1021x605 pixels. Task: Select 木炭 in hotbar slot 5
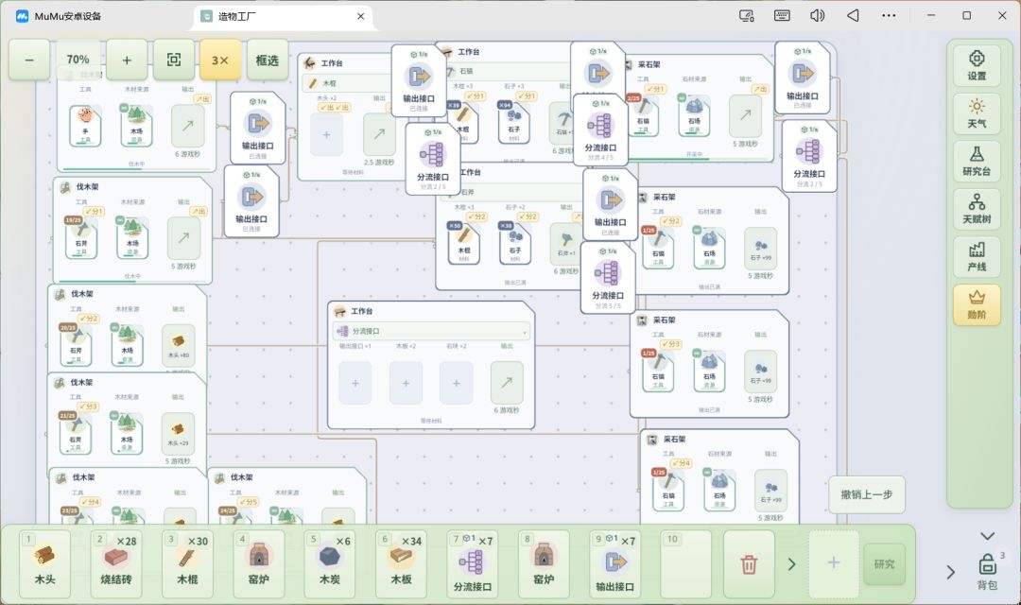click(x=330, y=564)
